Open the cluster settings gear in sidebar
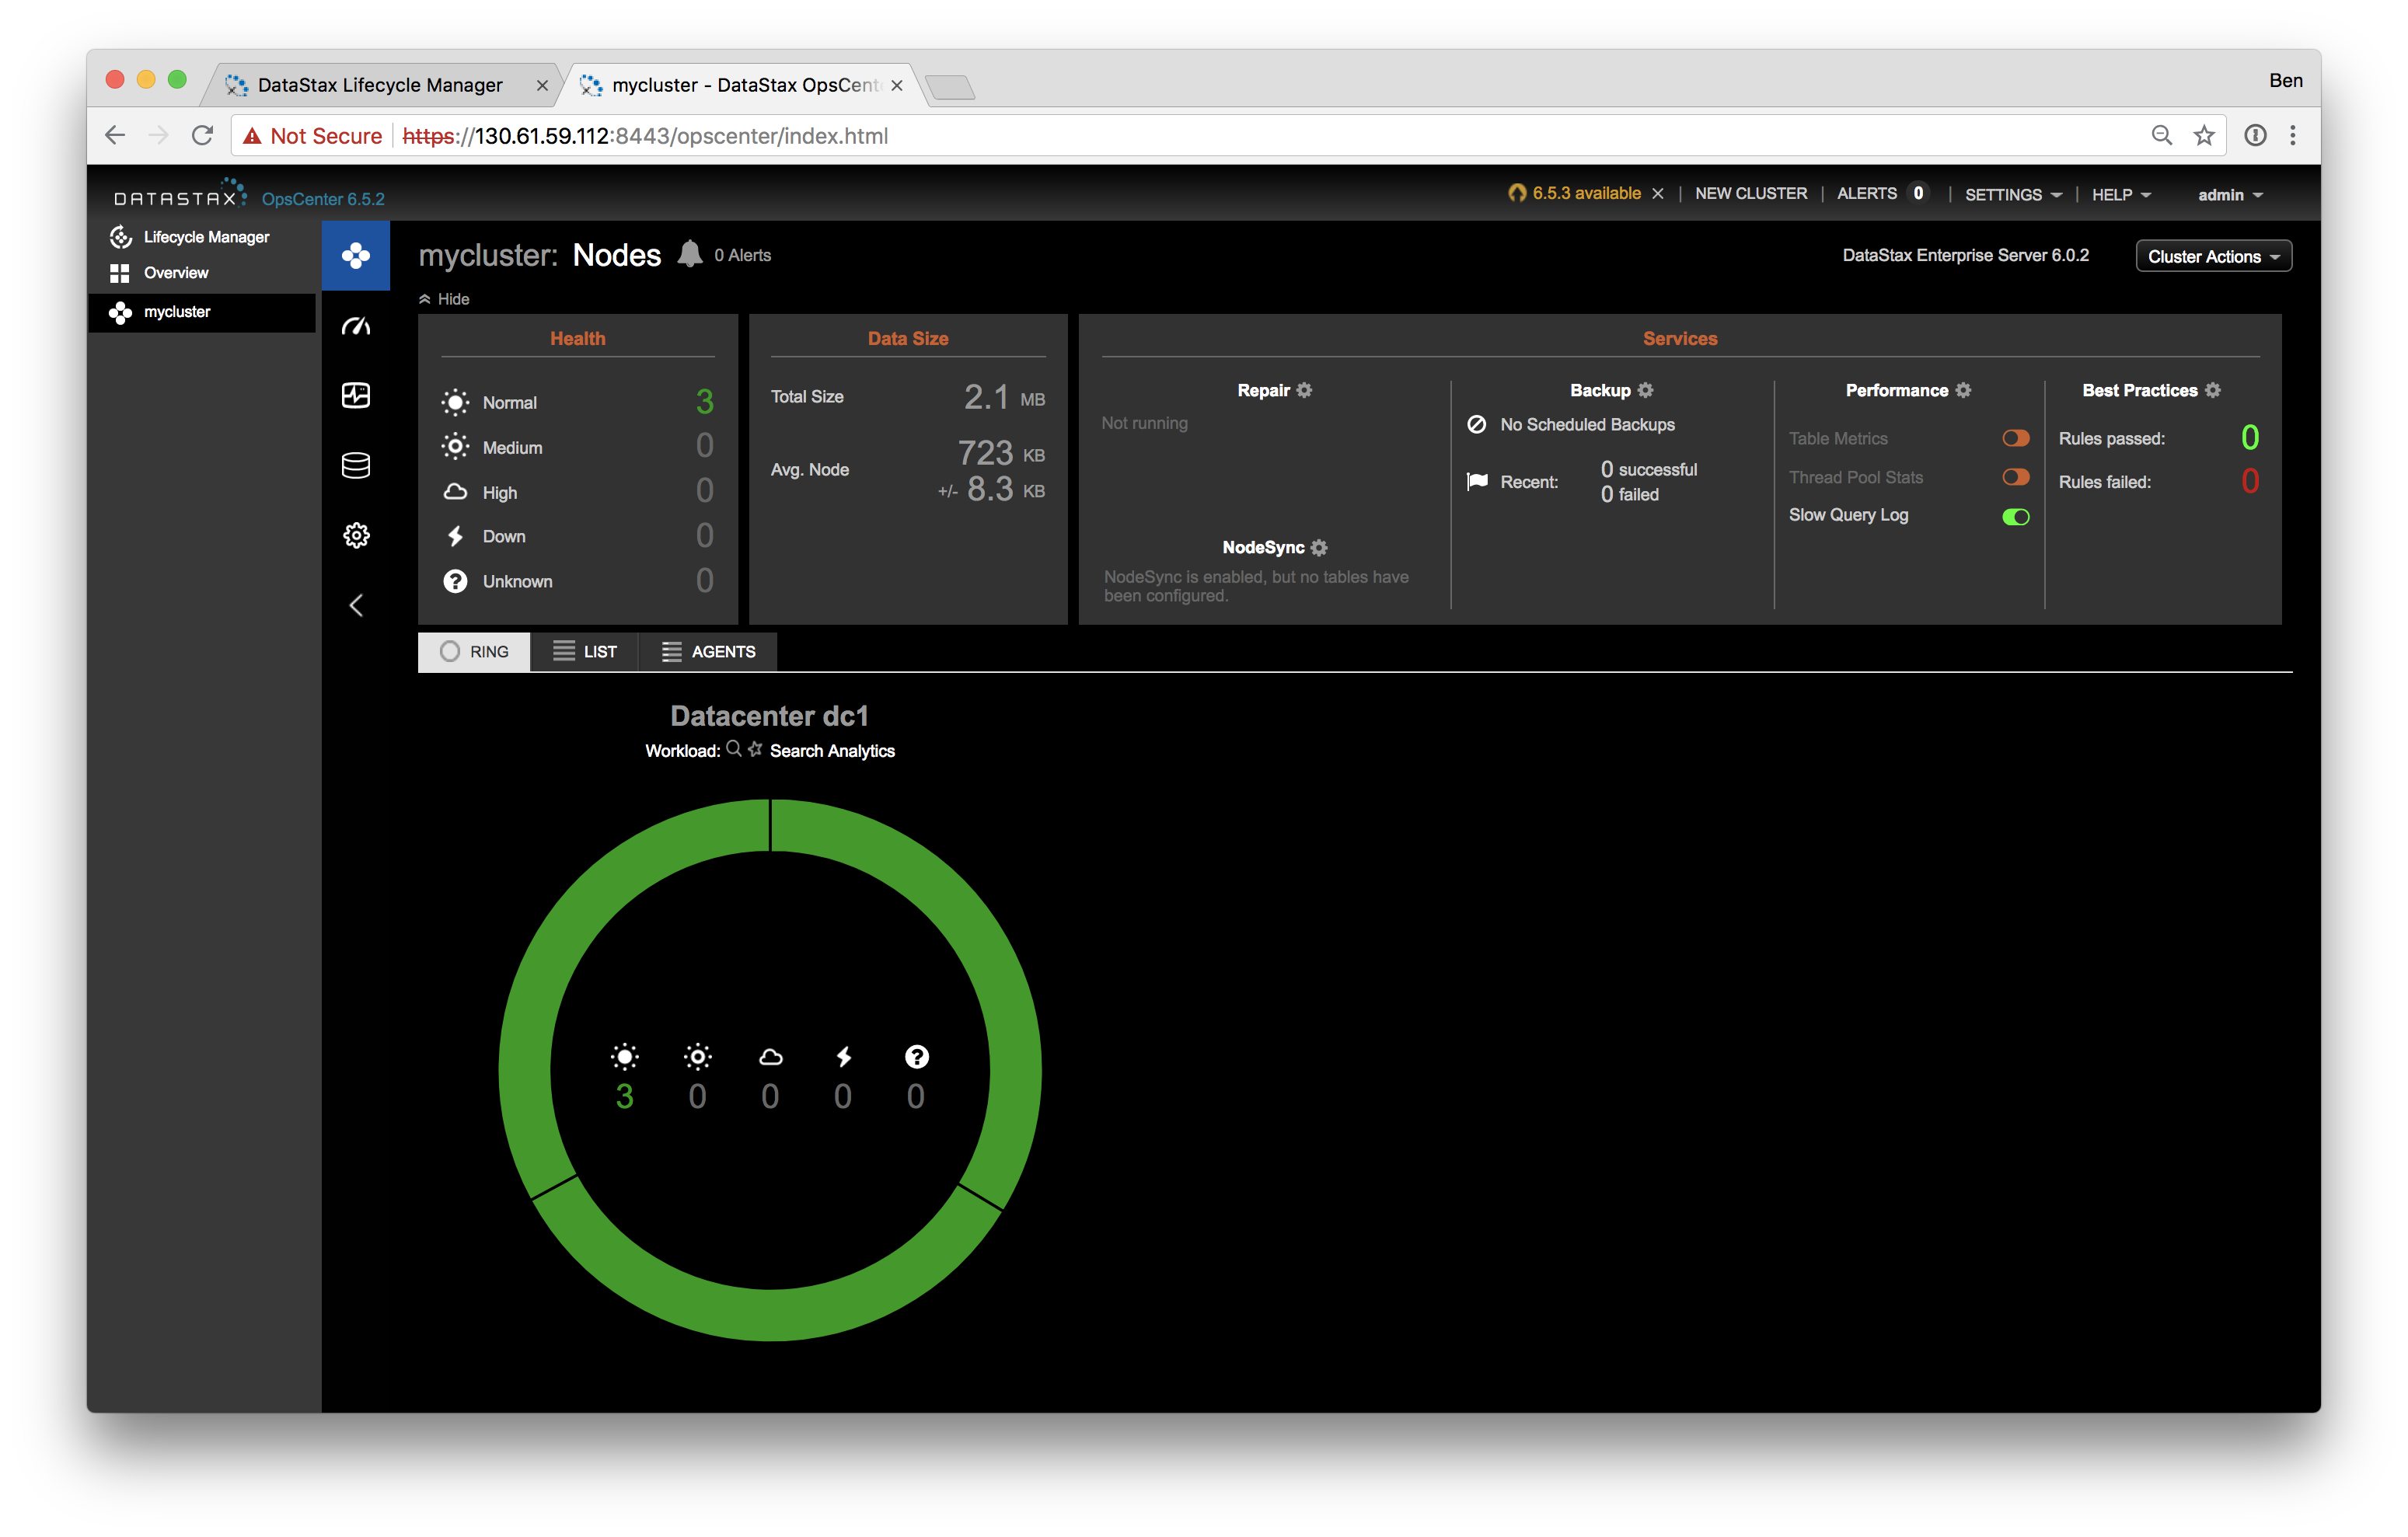2408x1537 pixels. 356,535
